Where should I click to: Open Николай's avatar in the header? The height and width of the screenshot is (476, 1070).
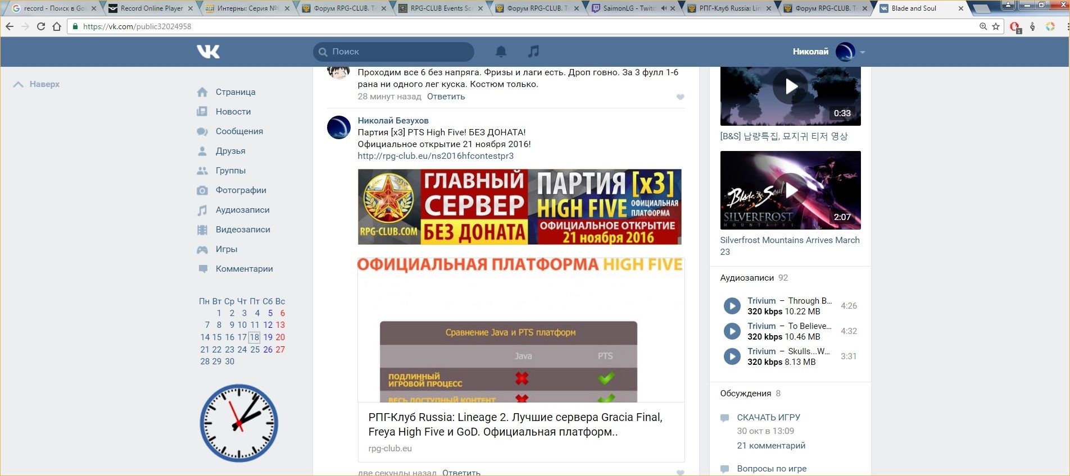[x=845, y=52]
